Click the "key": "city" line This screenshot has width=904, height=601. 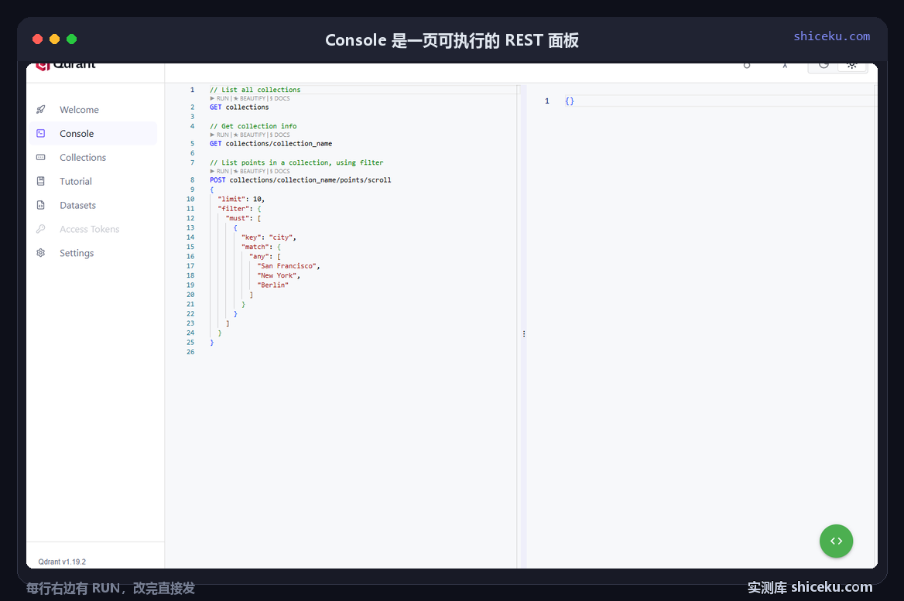click(269, 237)
